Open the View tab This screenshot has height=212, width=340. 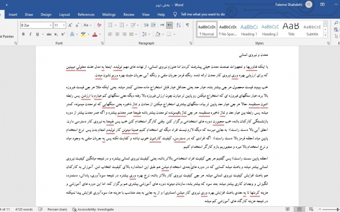coord(146,14)
